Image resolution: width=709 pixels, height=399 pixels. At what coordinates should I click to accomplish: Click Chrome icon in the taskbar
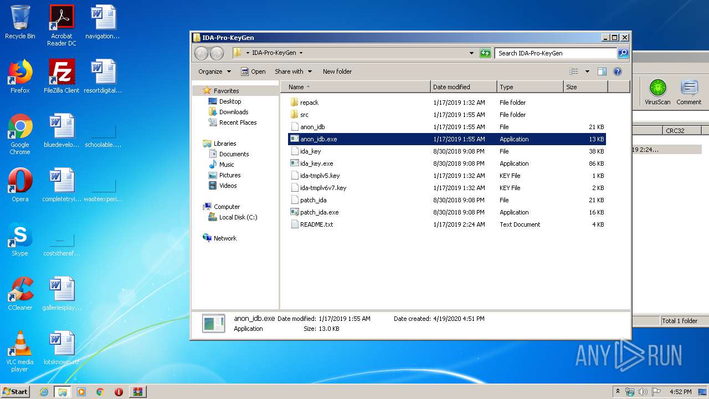coord(100,392)
